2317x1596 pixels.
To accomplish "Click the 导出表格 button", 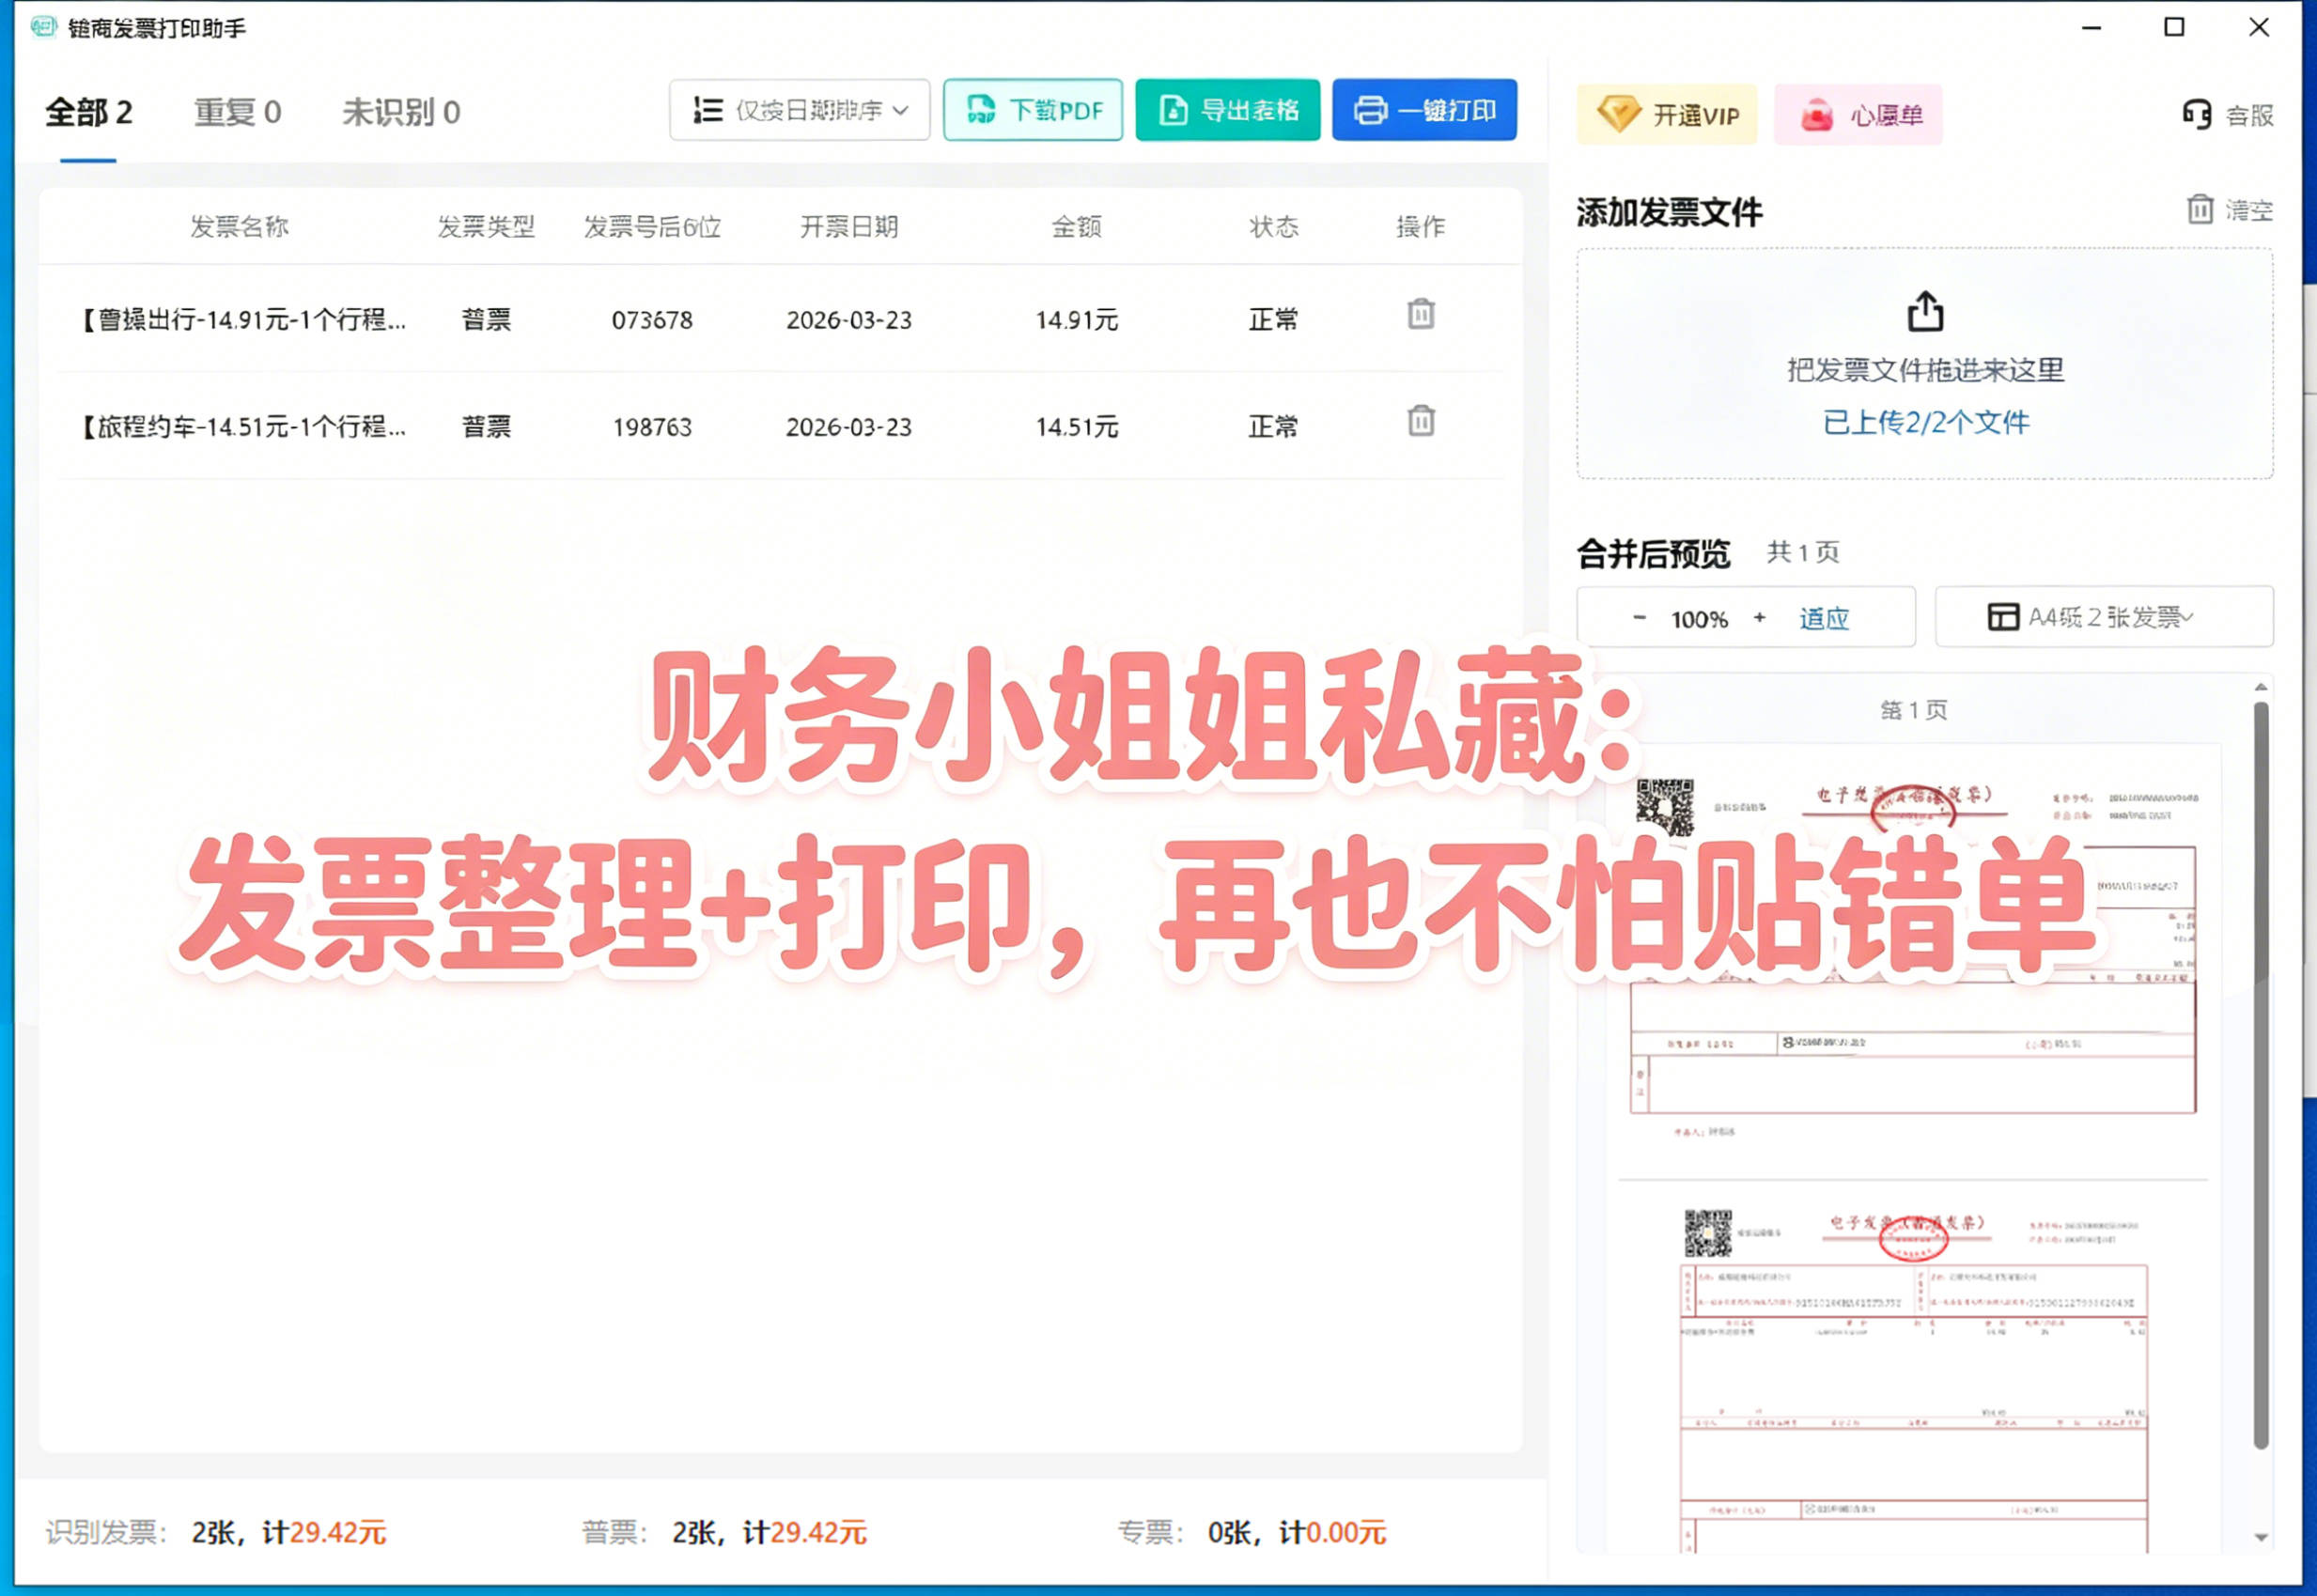I will click(x=1228, y=110).
